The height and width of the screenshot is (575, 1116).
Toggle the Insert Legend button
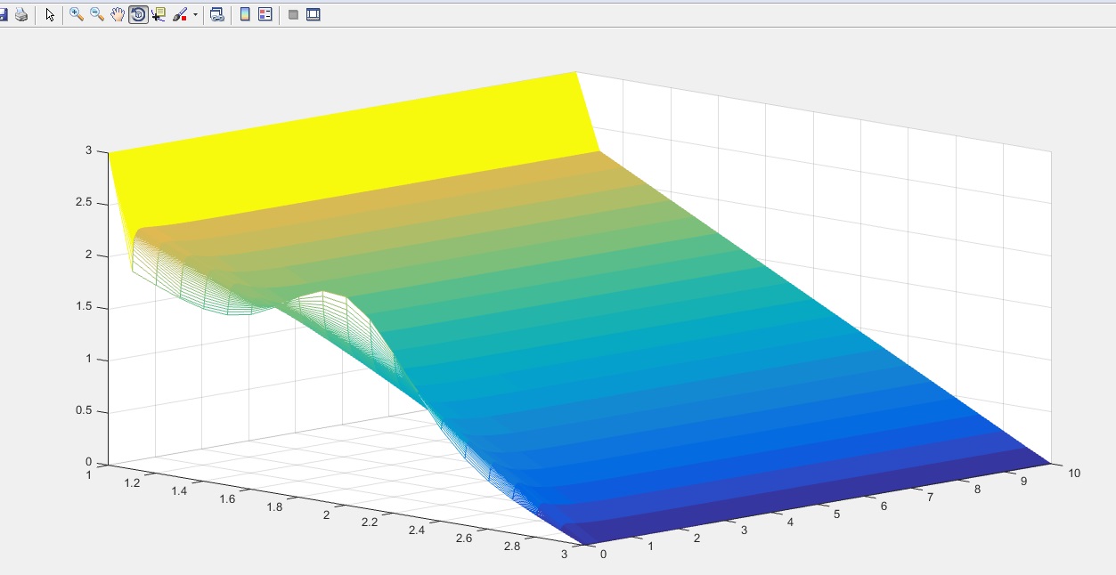tap(265, 15)
